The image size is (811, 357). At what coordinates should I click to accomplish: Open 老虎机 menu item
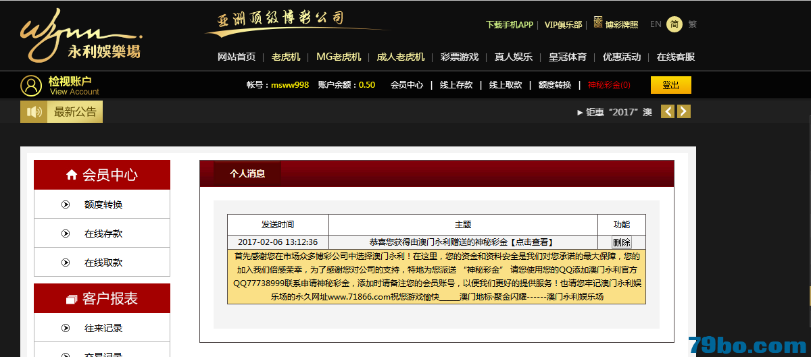[x=286, y=57]
